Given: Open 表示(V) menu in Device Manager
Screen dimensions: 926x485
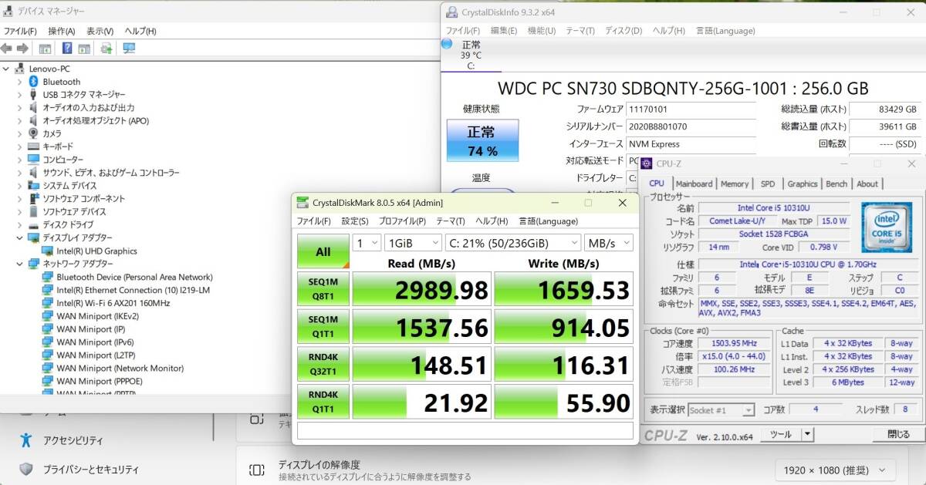Looking at the screenshot, I should [x=100, y=31].
